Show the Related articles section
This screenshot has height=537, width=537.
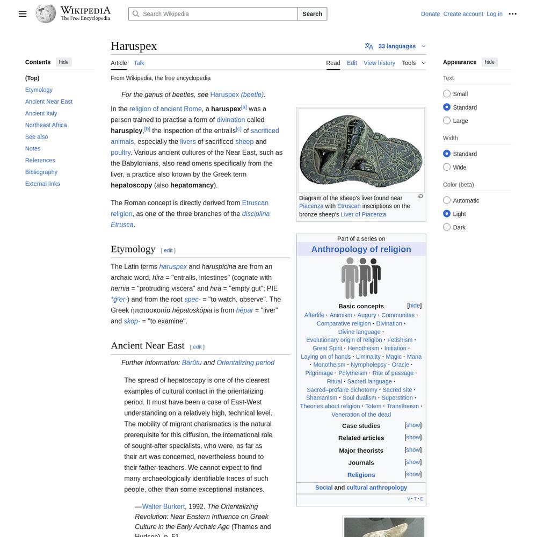coord(412,437)
